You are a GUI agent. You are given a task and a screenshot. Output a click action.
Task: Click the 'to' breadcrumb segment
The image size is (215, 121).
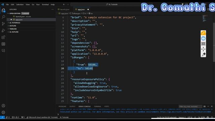click(91, 13)
